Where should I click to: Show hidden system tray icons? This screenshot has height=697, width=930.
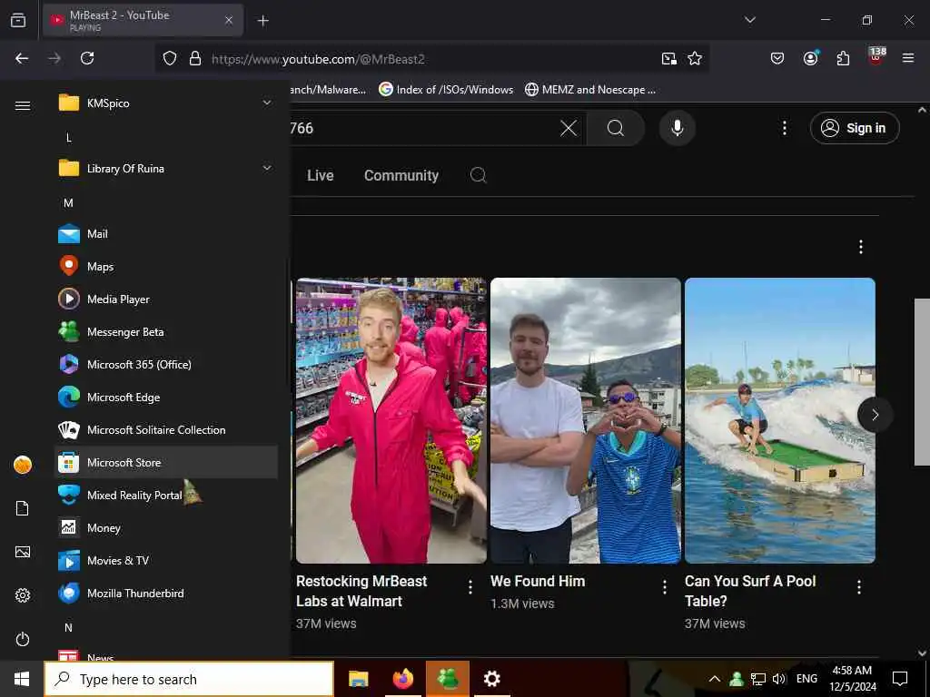click(715, 679)
